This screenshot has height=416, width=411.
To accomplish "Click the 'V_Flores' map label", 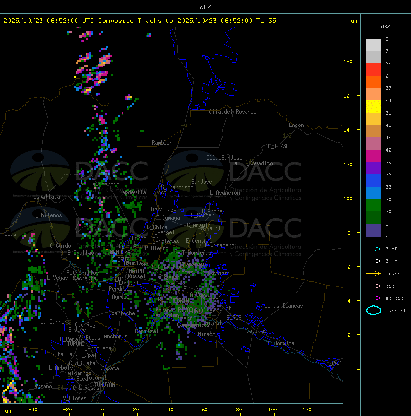I will (x=75, y=398).
